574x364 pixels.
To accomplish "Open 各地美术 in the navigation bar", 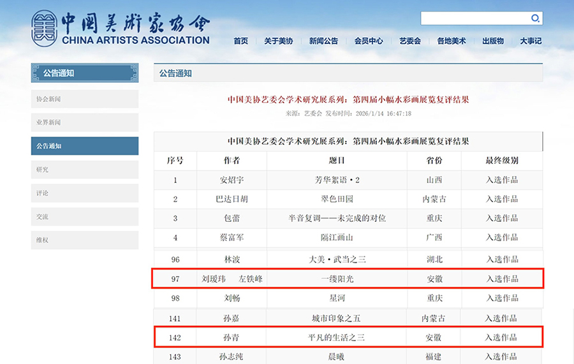I will pyautogui.click(x=452, y=41).
